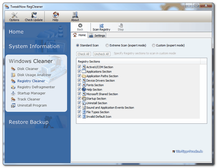Click the Check Update icon
217x168 pixels.
coord(34,15)
